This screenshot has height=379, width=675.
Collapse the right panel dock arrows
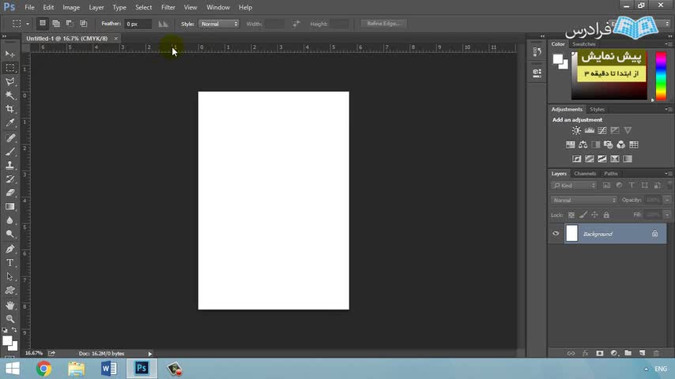click(669, 36)
